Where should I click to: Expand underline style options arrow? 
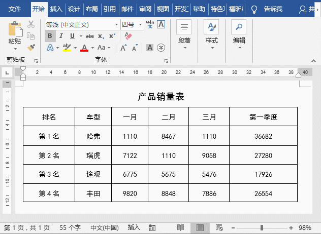pyautogui.click(x=81, y=36)
